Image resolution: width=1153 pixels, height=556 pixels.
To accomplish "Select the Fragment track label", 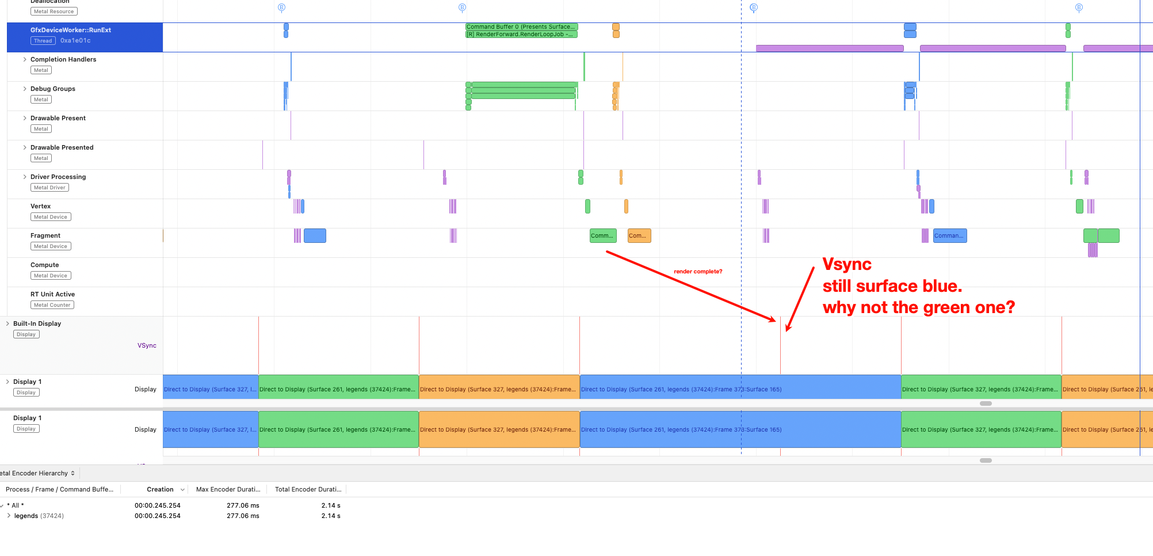I will [45, 235].
